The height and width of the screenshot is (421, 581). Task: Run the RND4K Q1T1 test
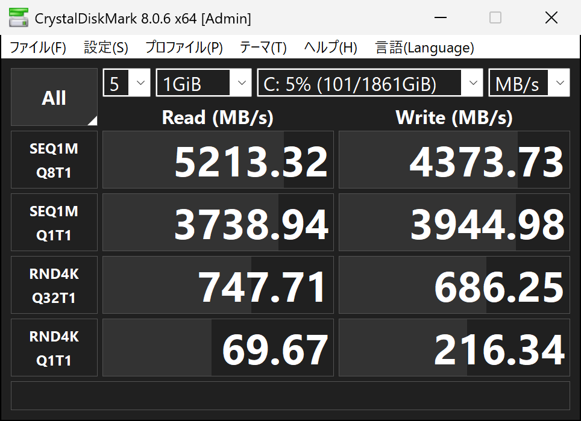tap(54, 348)
